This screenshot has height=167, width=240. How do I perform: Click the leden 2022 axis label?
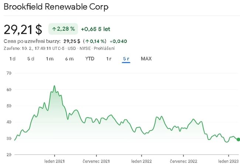point(142,161)
